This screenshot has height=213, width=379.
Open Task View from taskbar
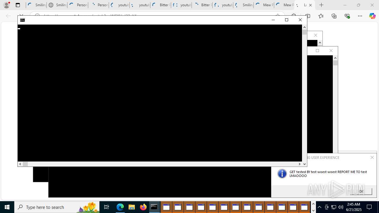(107, 207)
